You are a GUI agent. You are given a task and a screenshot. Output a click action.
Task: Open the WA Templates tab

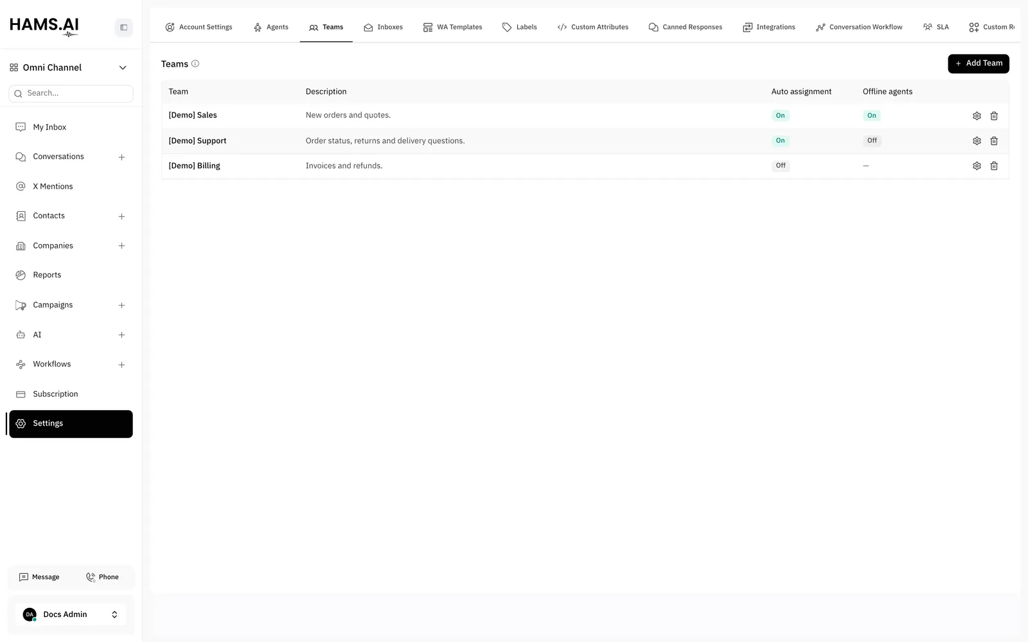(x=452, y=27)
